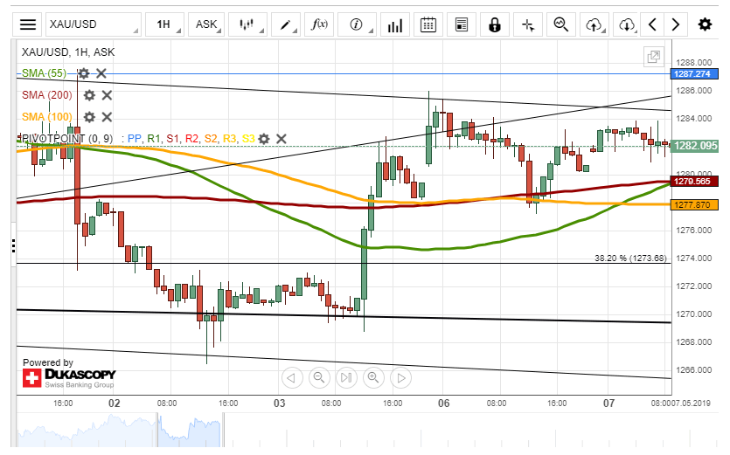
Task: Open the f(x) indicators list
Action: tap(319, 24)
